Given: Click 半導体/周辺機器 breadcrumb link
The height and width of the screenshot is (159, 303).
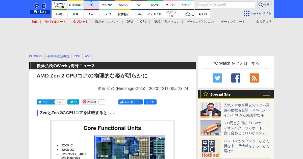Looking at the screenshot, I should coord(58,56).
